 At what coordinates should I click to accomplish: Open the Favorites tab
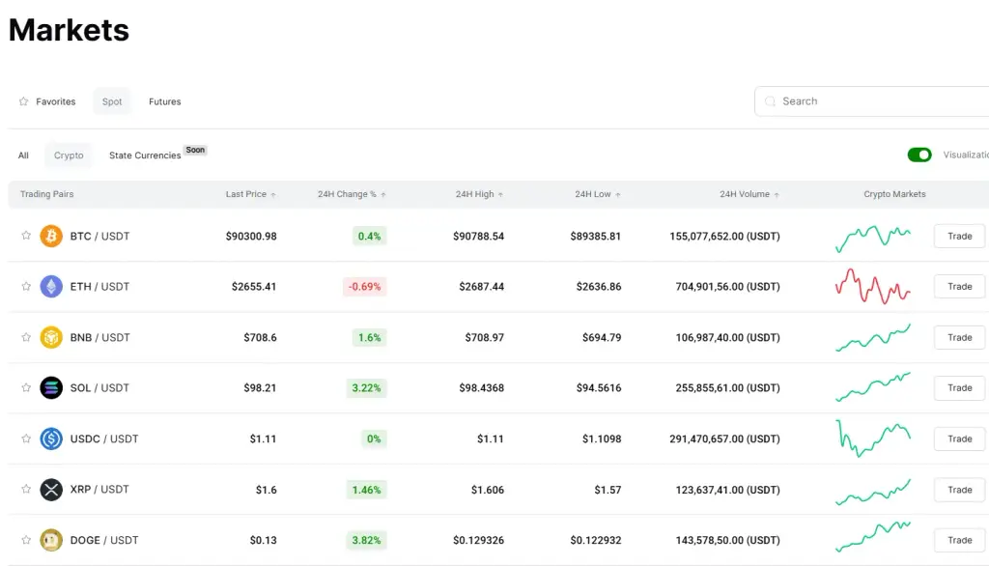click(x=47, y=101)
